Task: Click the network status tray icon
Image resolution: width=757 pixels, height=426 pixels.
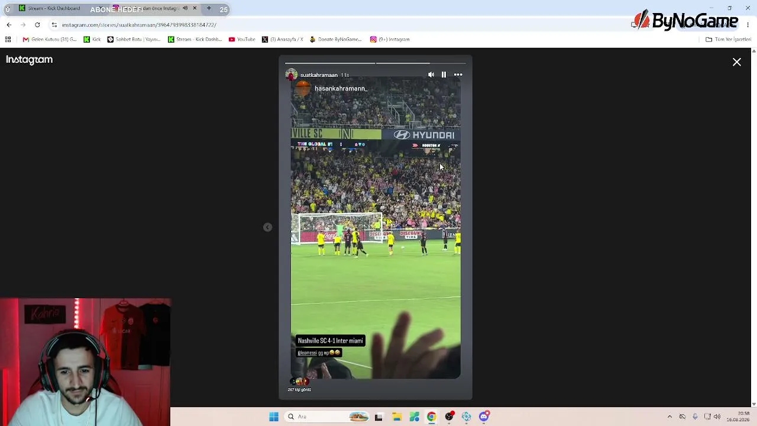Action: [682, 417]
